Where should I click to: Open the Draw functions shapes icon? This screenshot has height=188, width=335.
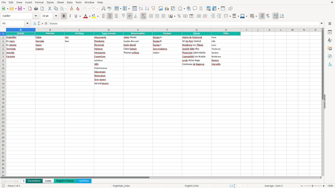(x=231, y=8)
